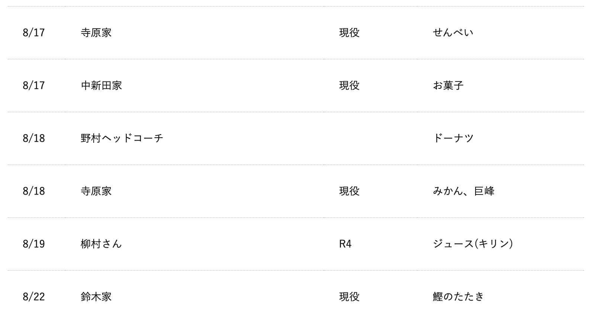
Task: Select 柳村さん name cell
Action: [101, 244]
